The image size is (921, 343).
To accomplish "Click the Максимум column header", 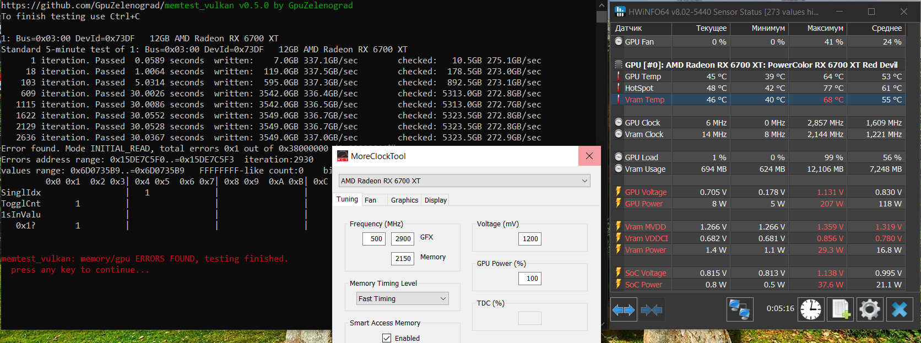I will (x=817, y=28).
